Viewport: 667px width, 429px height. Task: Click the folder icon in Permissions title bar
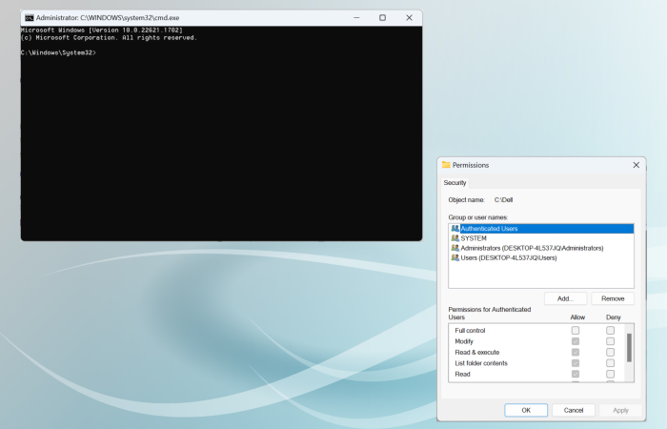click(x=446, y=165)
